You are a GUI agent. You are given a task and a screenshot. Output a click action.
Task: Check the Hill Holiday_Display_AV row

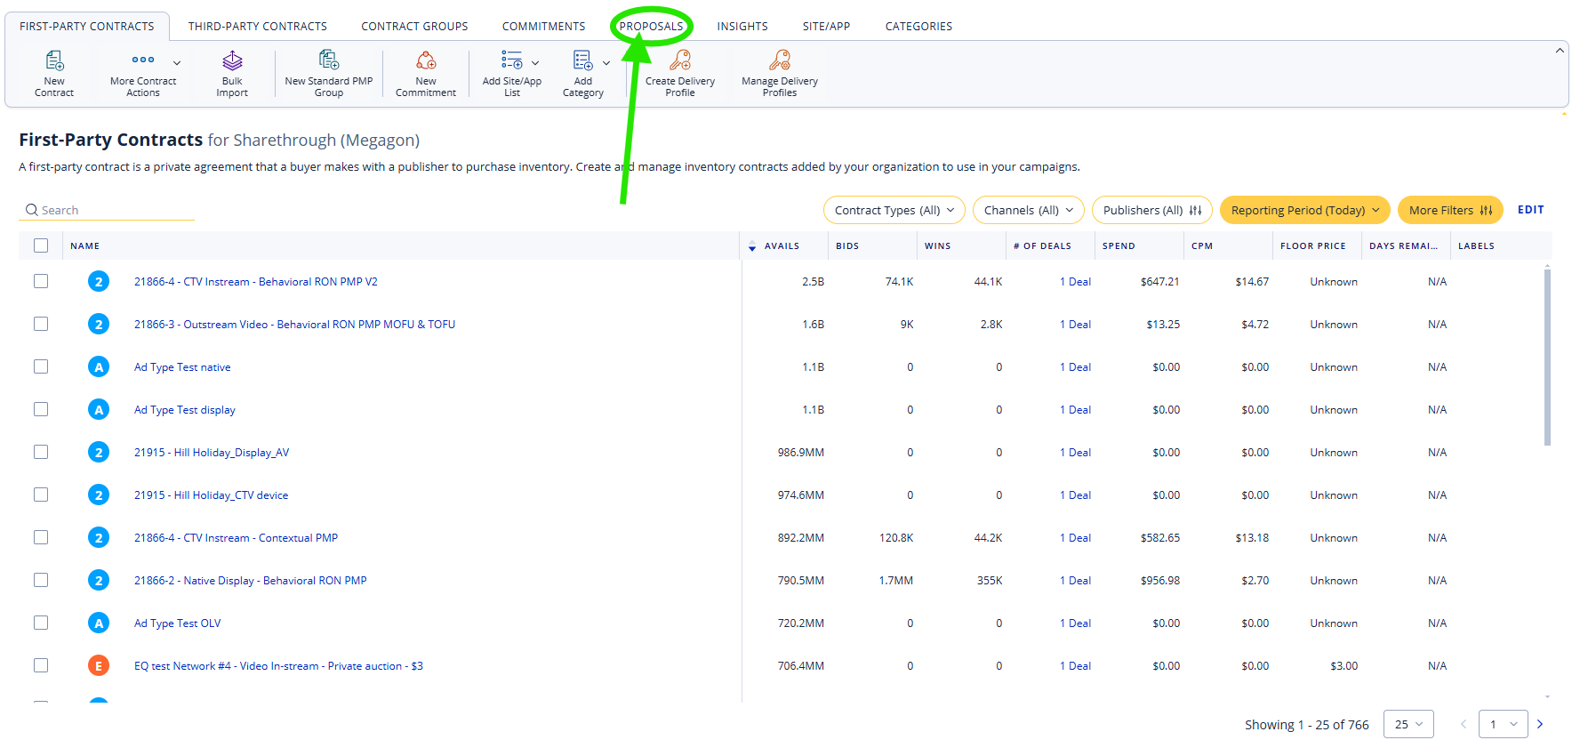coord(41,452)
